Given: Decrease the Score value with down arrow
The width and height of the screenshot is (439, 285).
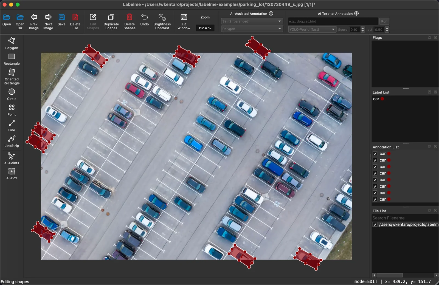Looking at the screenshot, I should 363,31.
